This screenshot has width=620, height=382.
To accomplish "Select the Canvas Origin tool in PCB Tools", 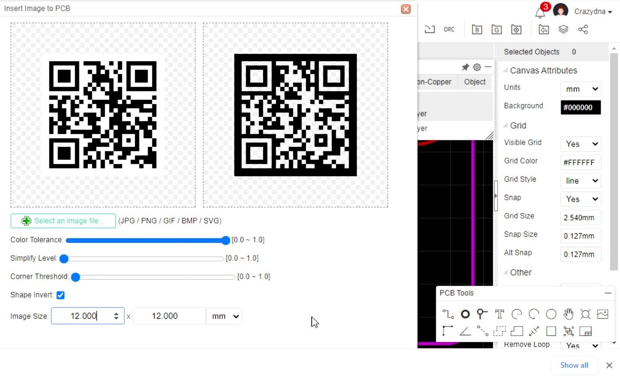I will pyautogui.click(x=448, y=331).
